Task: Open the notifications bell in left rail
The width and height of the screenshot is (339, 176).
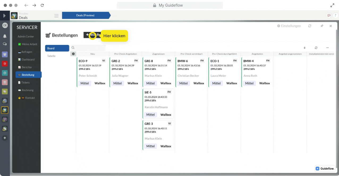Action: (x=5, y=36)
